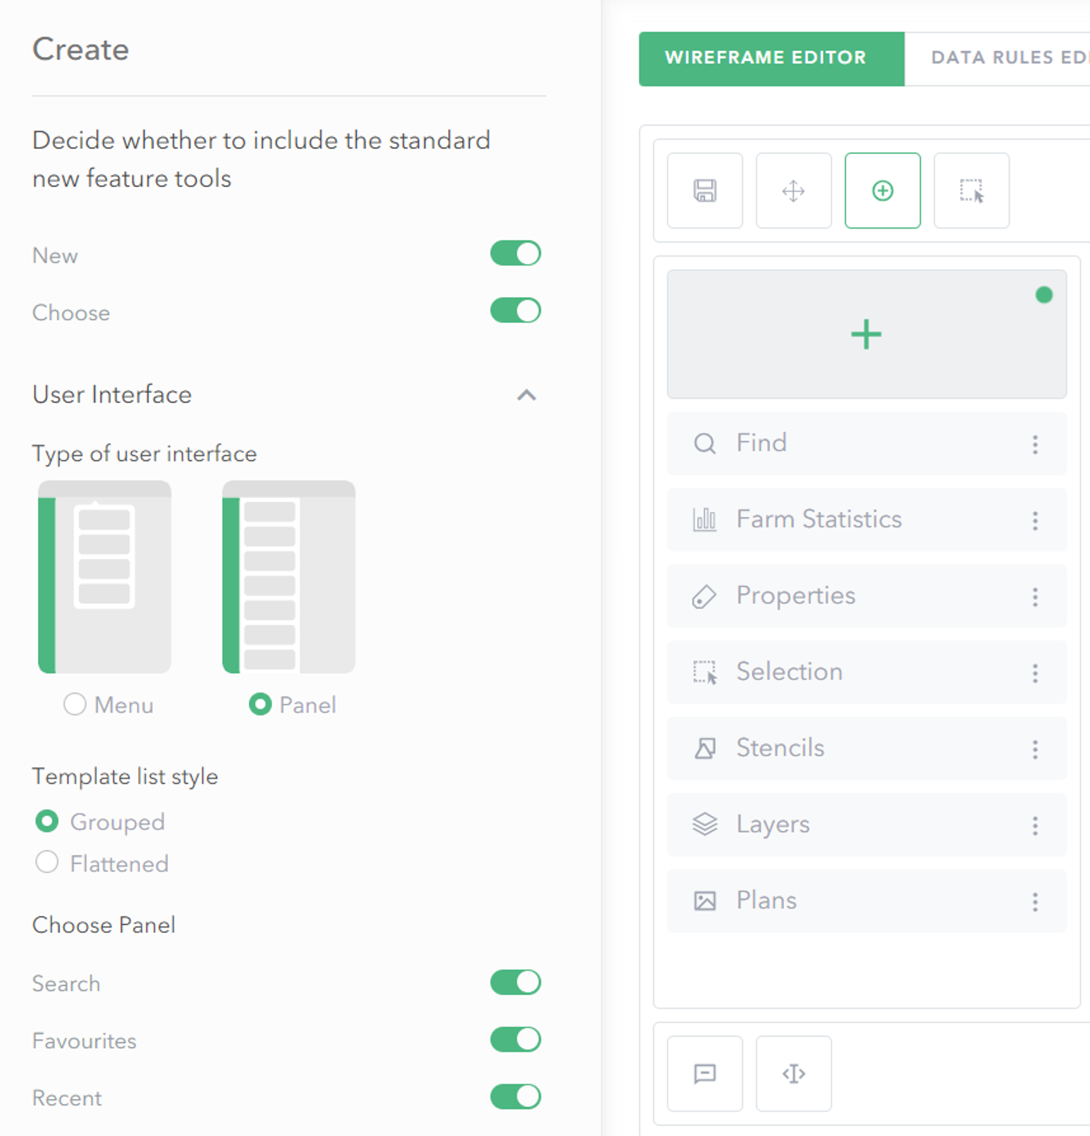The width and height of the screenshot is (1090, 1136).
Task: Toggle the New feature tool switch
Action: tap(516, 253)
